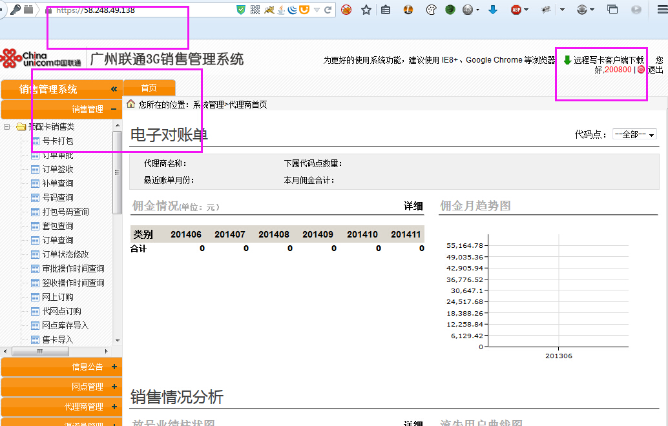Open 代网点订购 in the tree
This screenshot has height=426, width=668.
tap(61, 311)
